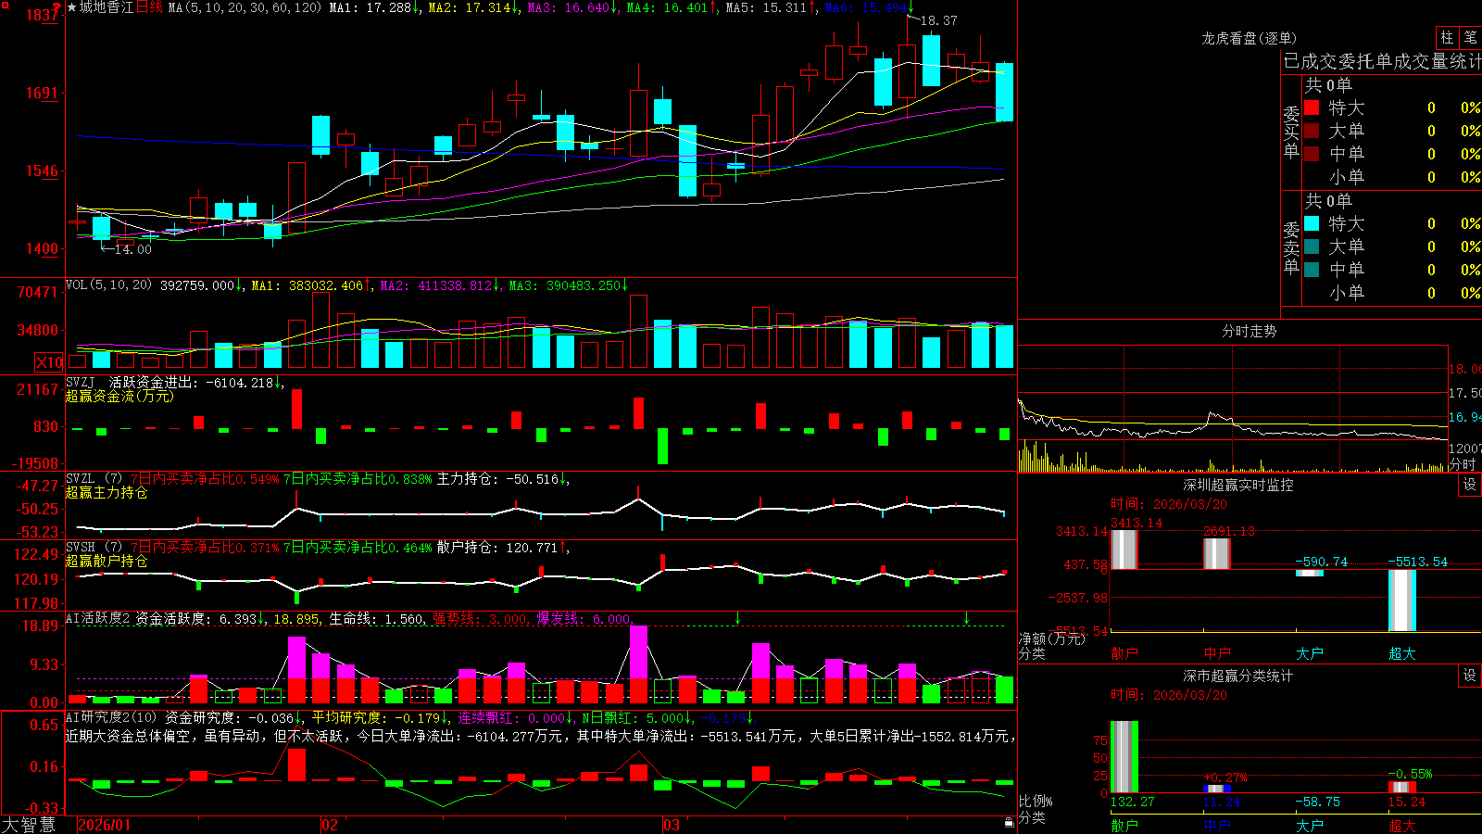Image resolution: width=1482 pixels, height=834 pixels.
Task: Click the 超大 cyan bar showing -5513.54
Action: tap(1401, 600)
